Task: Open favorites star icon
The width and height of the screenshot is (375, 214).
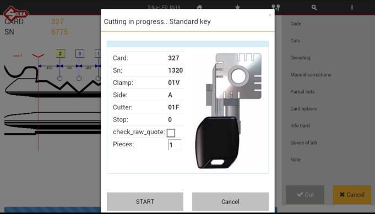Action: click(237, 7)
